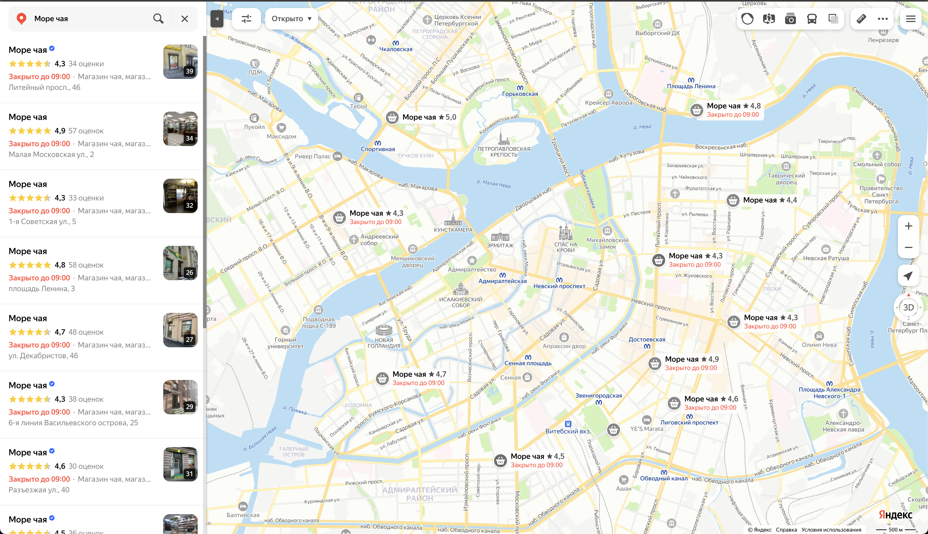Toggle the photos layer camera icon

pos(791,19)
